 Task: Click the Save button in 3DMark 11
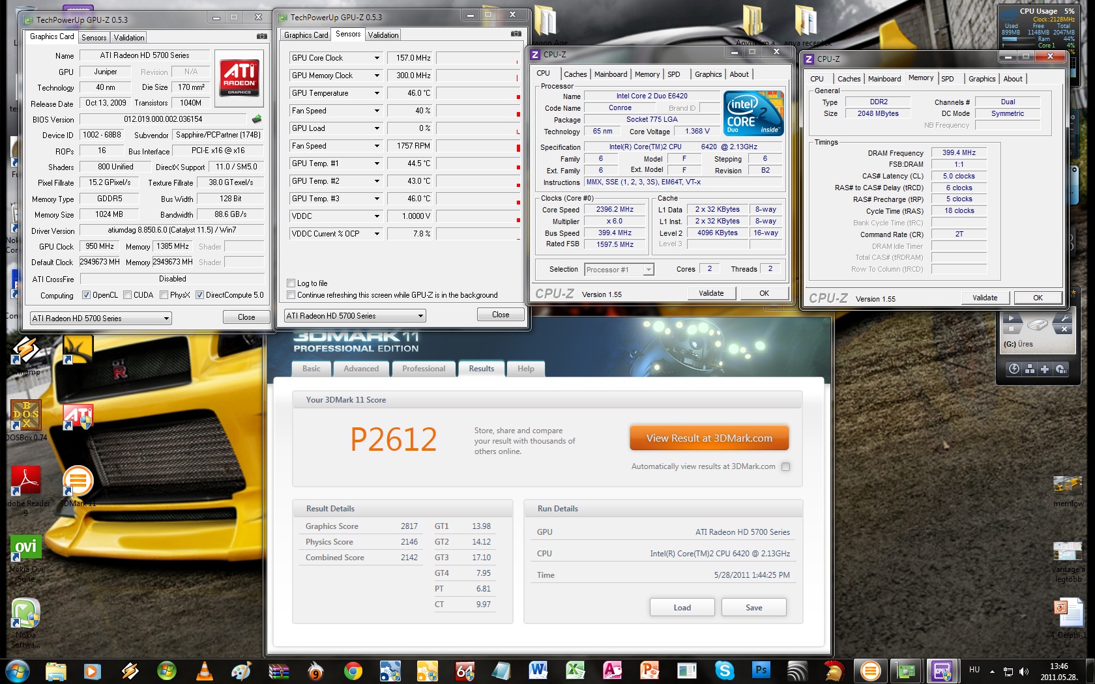tap(754, 607)
